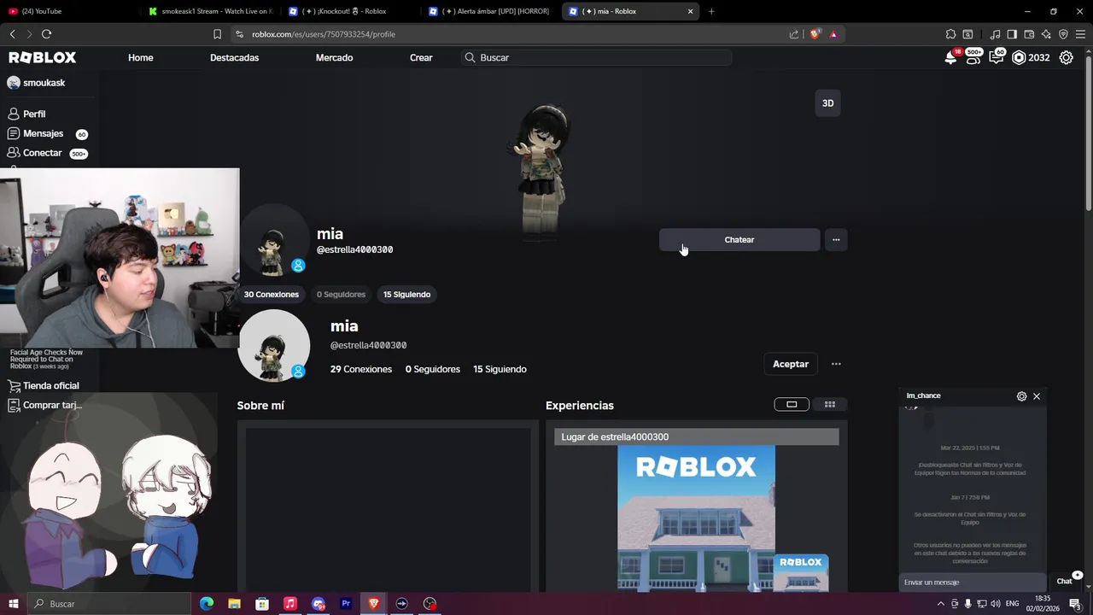Open Destacadas in the top navigation
1093x615 pixels.
click(234, 57)
